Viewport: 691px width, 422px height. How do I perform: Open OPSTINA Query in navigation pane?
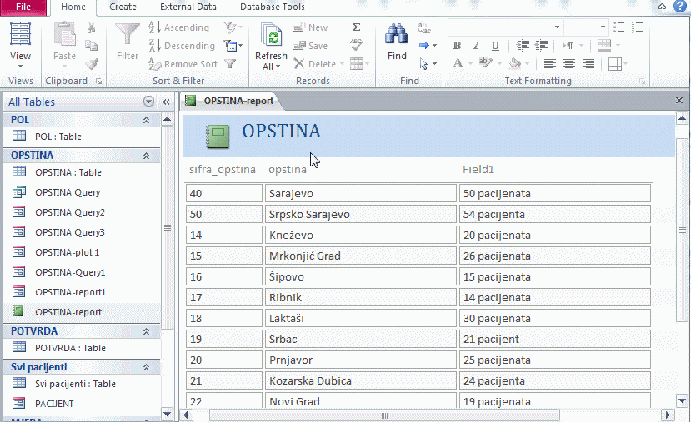click(x=82, y=192)
